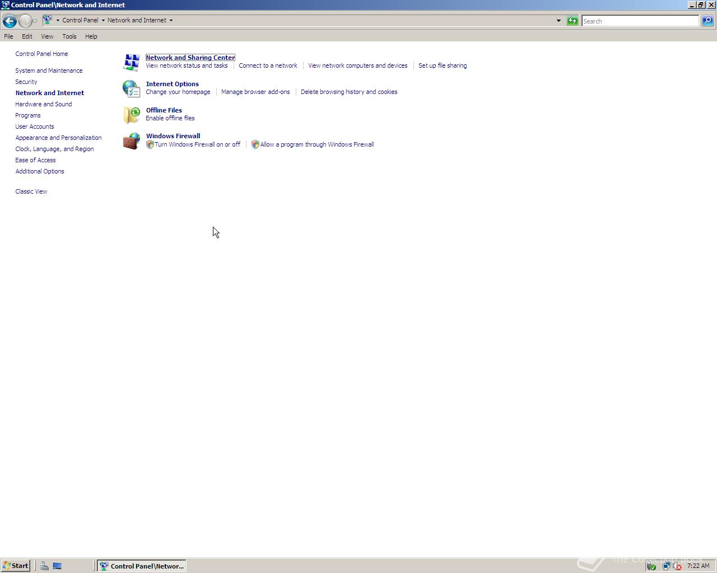Screen dimensions: 717x573
Task: Open Network and Sharing Center heading link
Action: (190, 58)
